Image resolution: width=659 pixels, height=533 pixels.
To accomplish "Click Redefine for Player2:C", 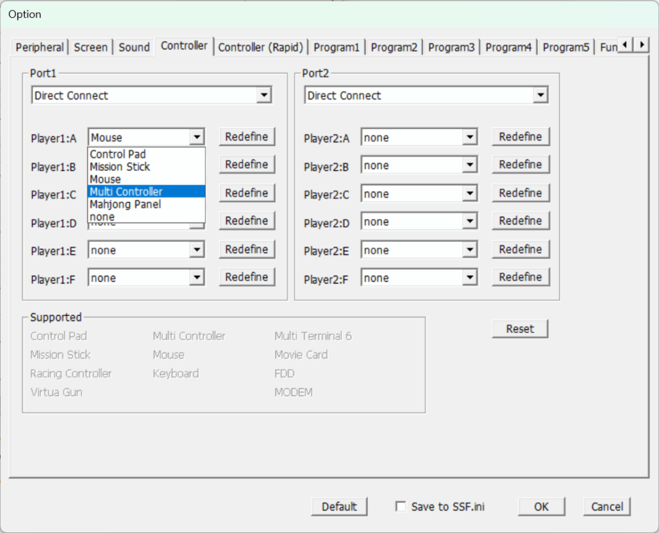I will pos(520,193).
